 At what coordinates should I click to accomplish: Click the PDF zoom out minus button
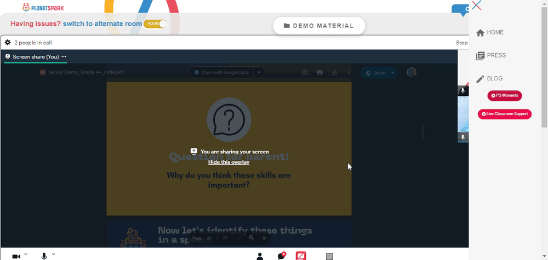coord(239,238)
